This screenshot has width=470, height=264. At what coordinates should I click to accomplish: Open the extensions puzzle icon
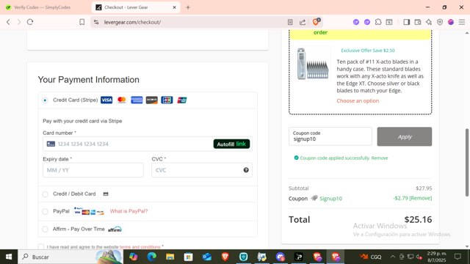click(x=378, y=22)
